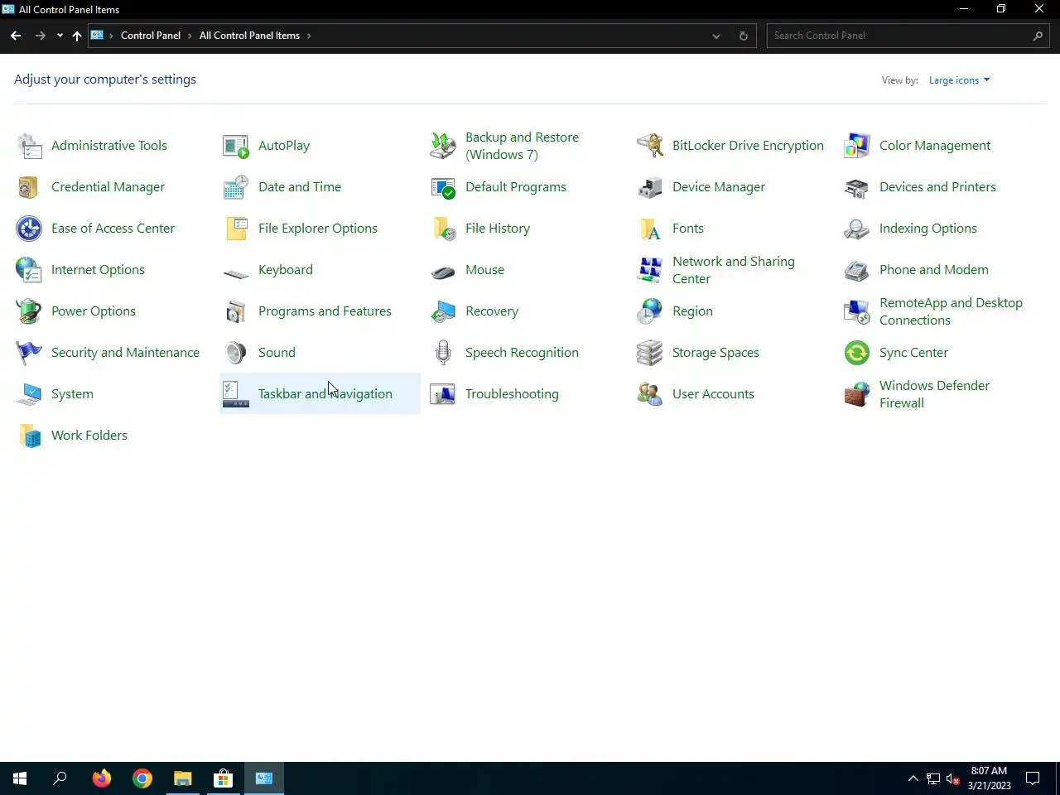Click the taskbar clock and date
Screen dimensions: 1060x795
(x=990, y=778)
